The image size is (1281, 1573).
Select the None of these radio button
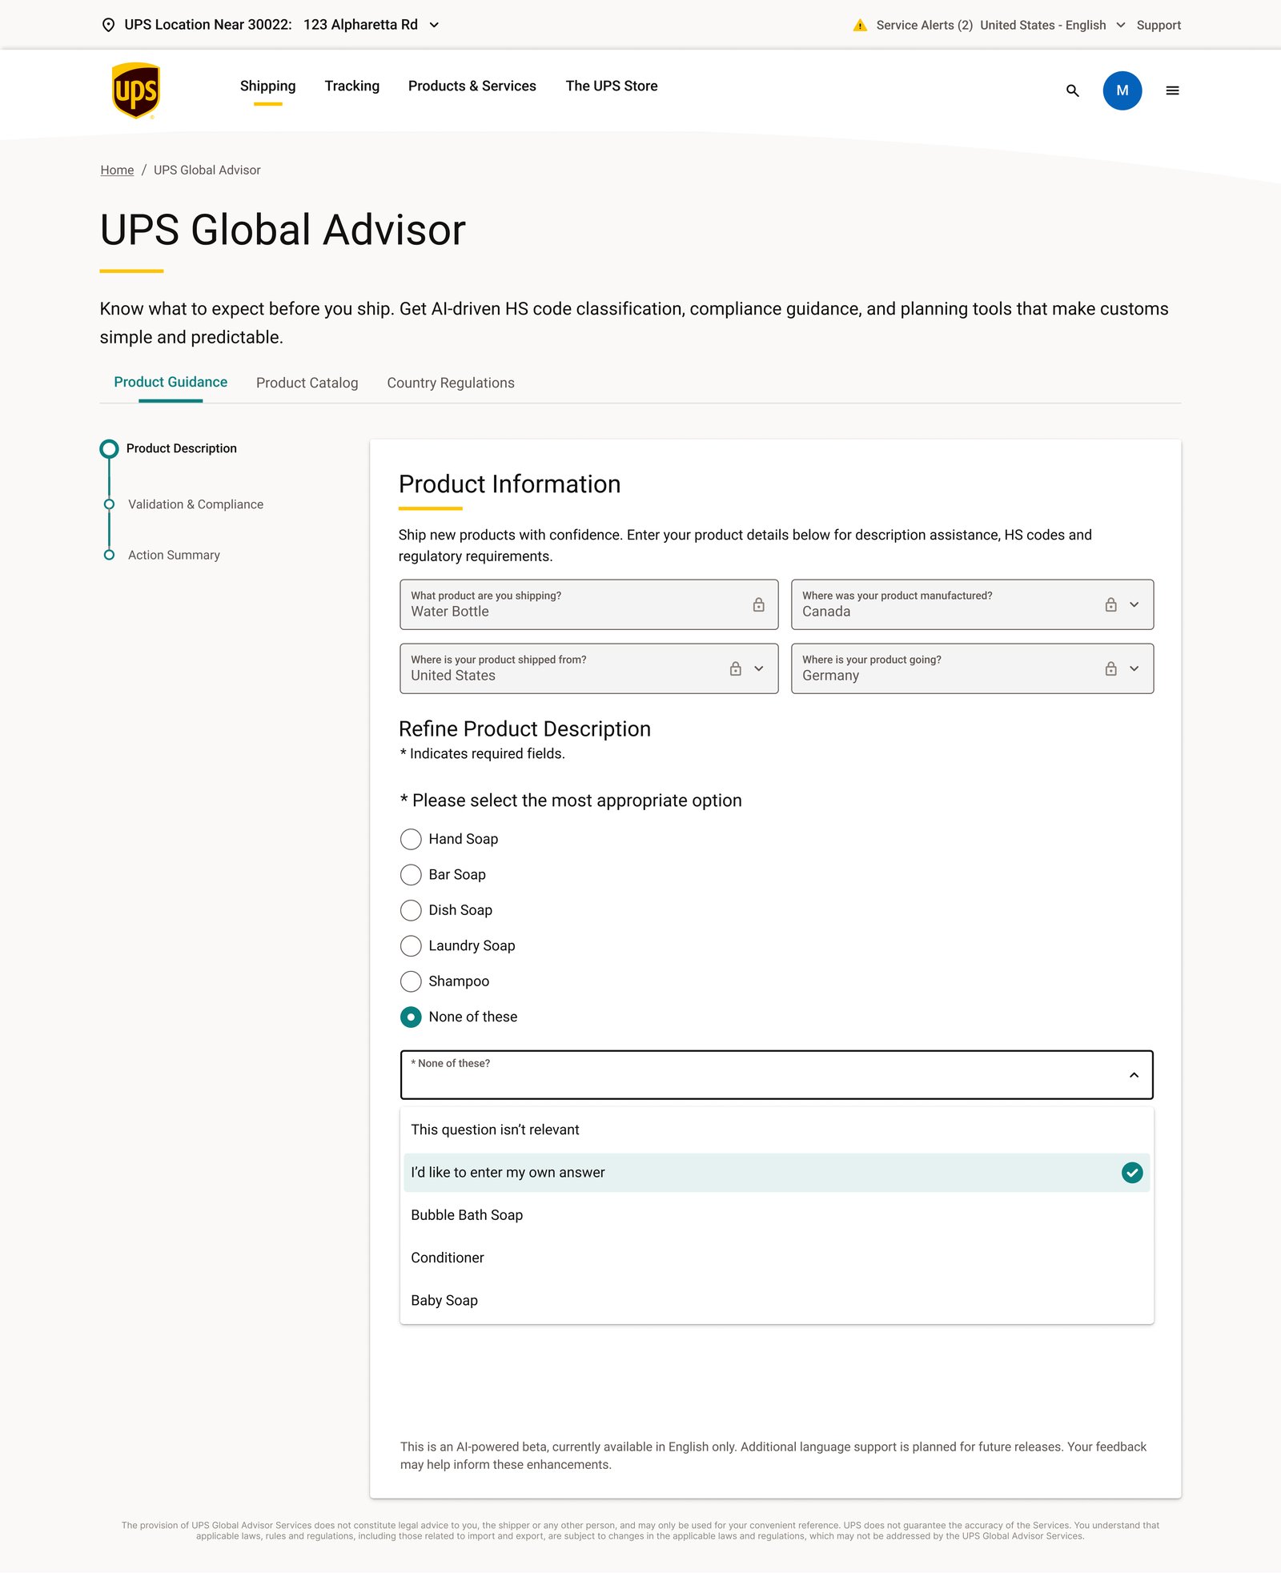tap(411, 1017)
